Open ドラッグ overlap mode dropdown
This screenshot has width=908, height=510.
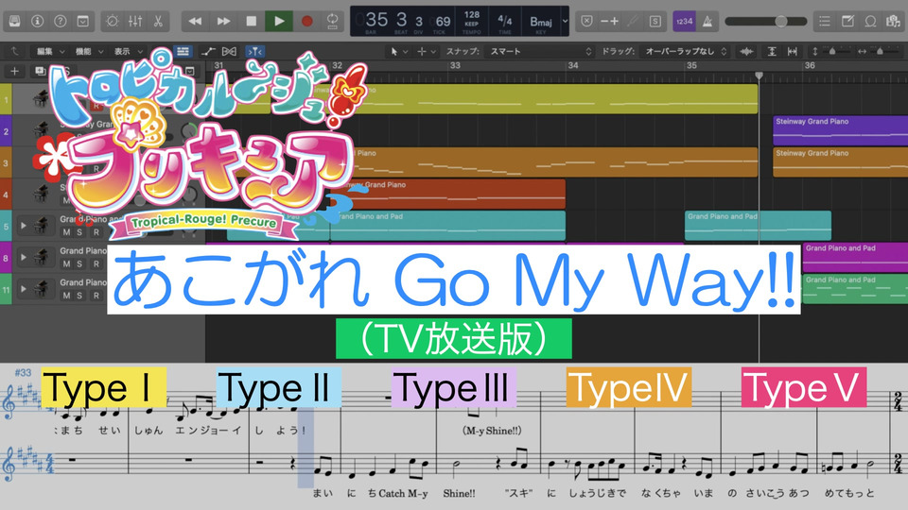(685, 51)
